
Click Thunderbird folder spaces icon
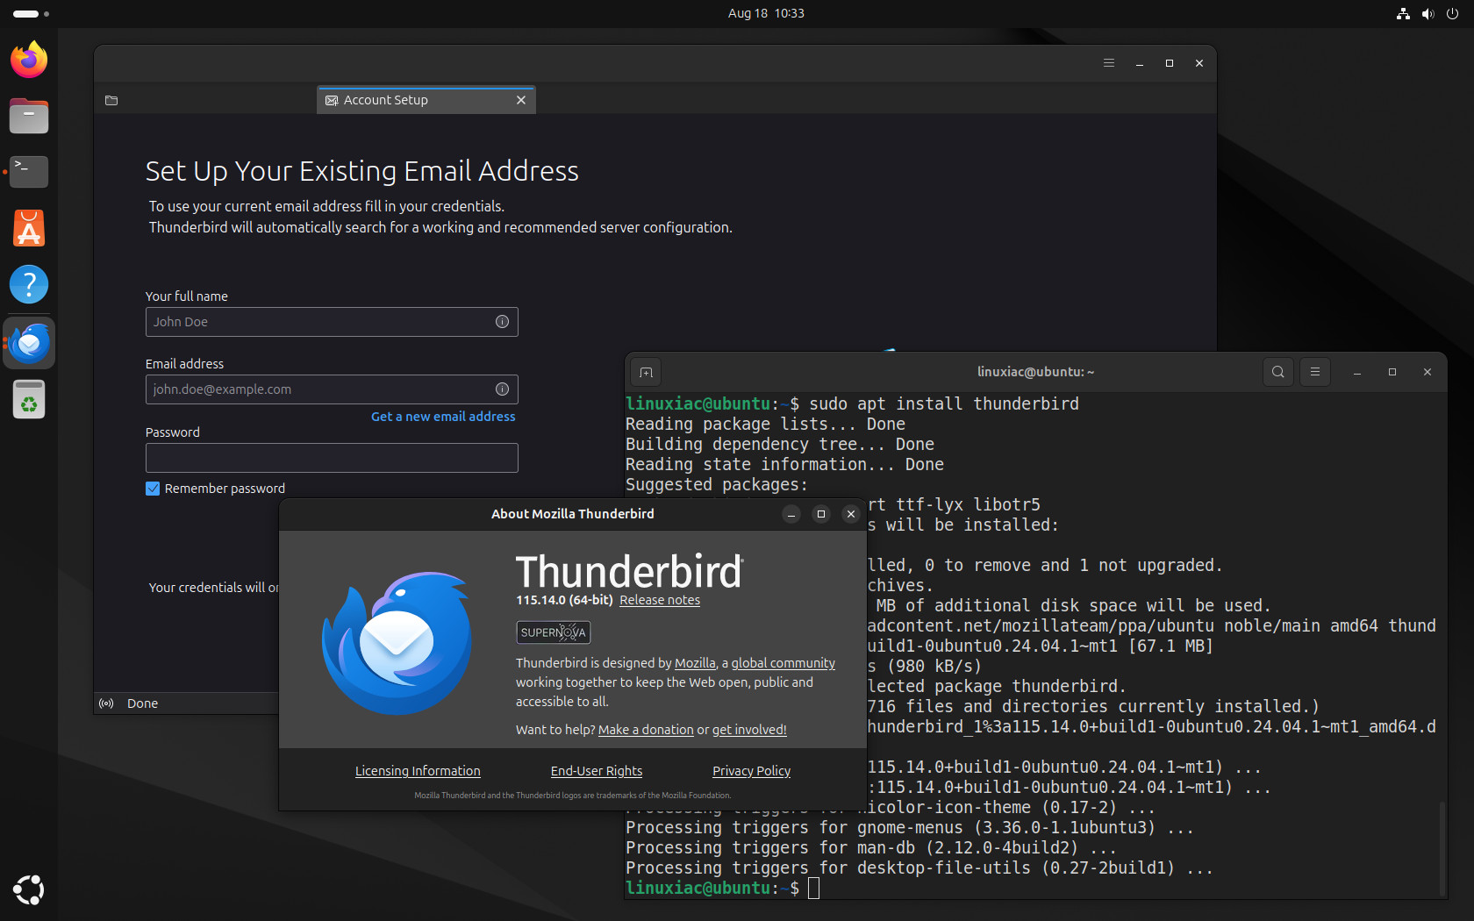click(x=111, y=100)
